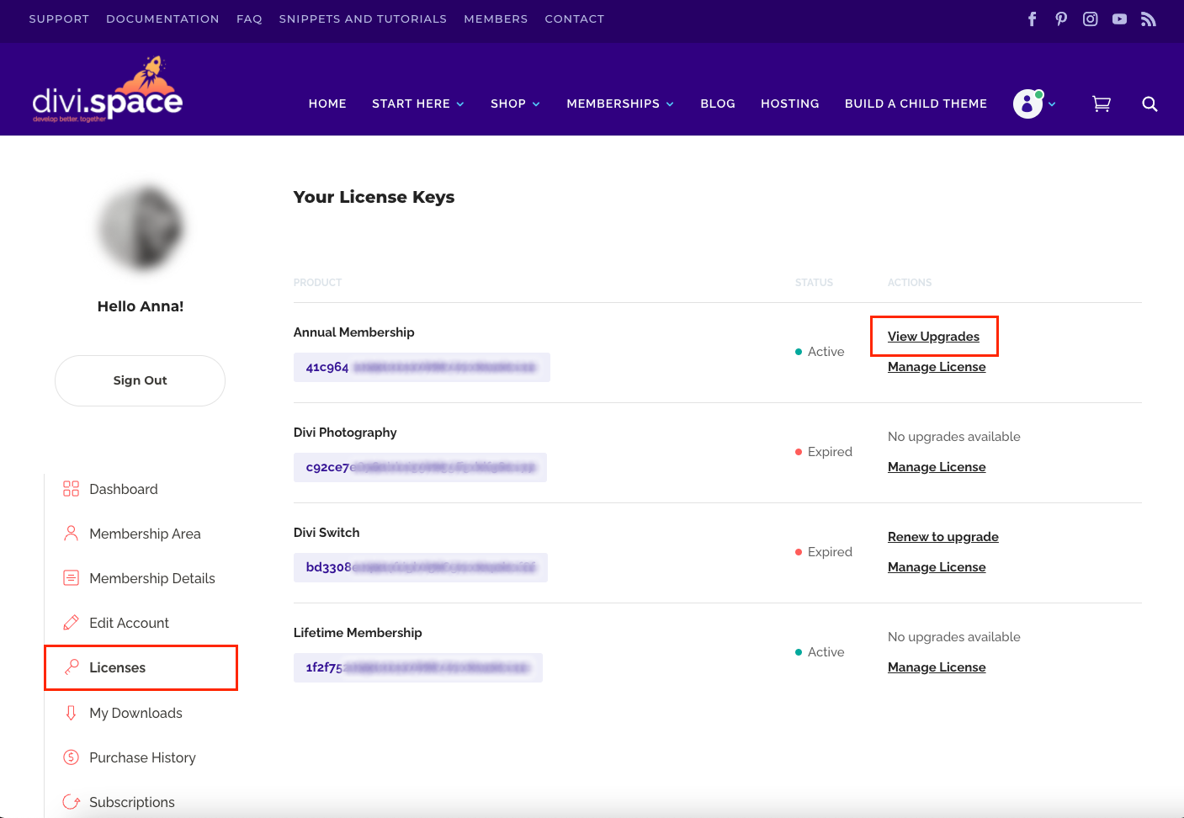1184x818 pixels.
Task: Go to Home in main navigation
Action: (327, 104)
